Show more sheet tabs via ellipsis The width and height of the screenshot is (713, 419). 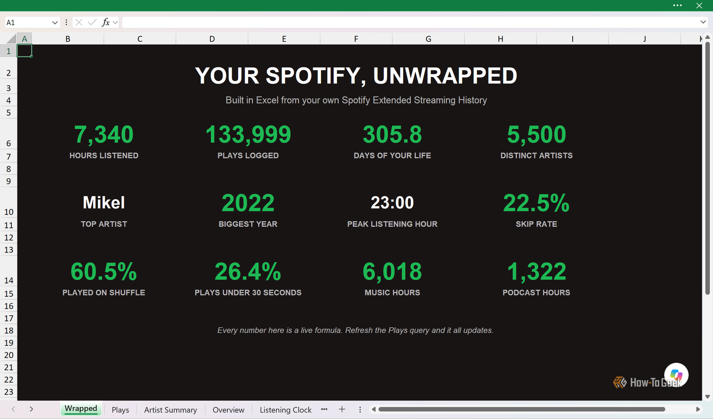point(324,409)
